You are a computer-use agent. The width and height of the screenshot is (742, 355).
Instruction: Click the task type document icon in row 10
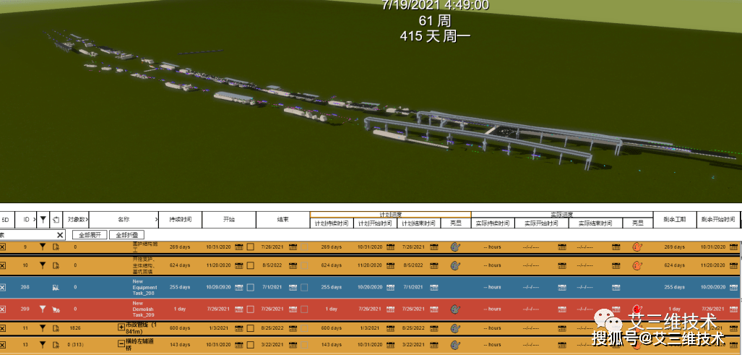(56, 265)
